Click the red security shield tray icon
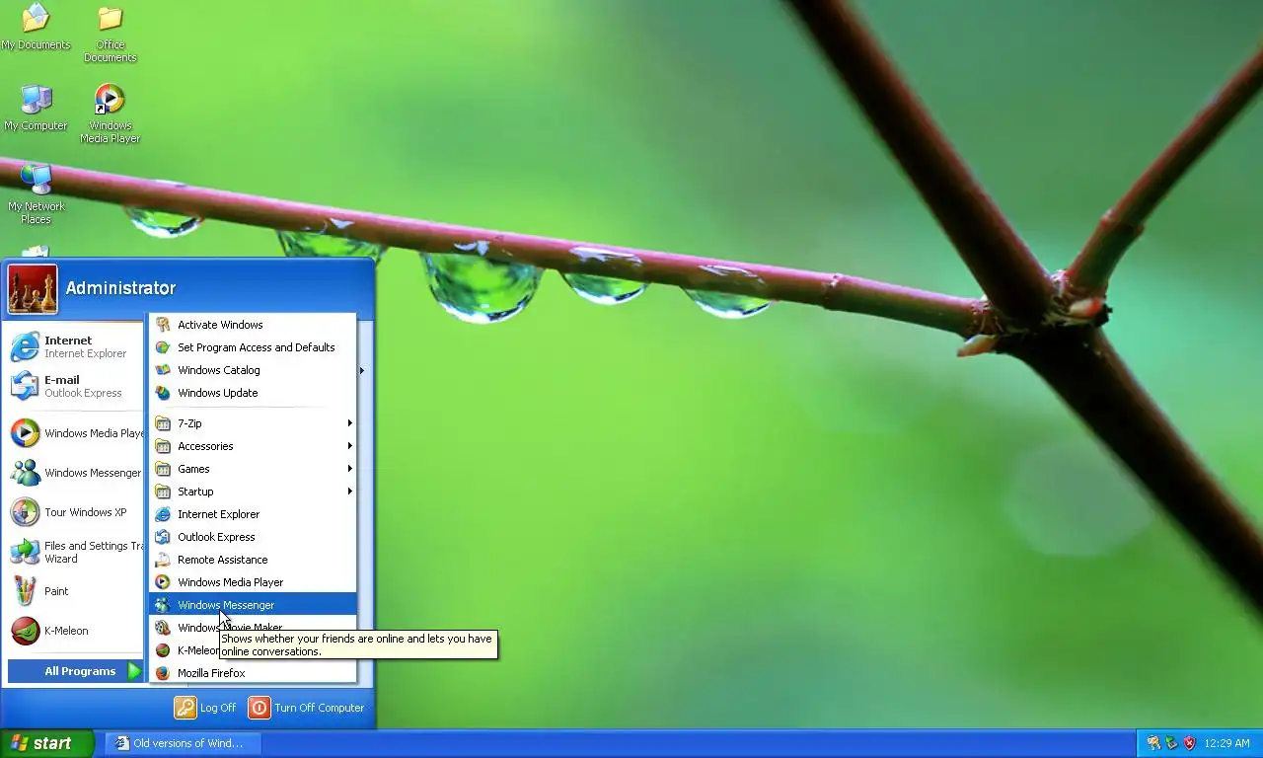 [x=1189, y=743]
